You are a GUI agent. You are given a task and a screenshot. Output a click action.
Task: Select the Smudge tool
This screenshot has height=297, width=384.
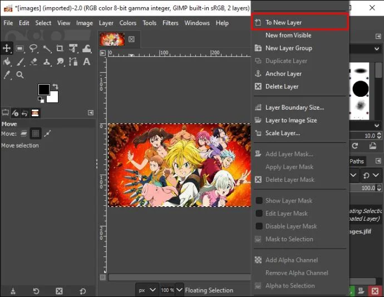pos(60,61)
